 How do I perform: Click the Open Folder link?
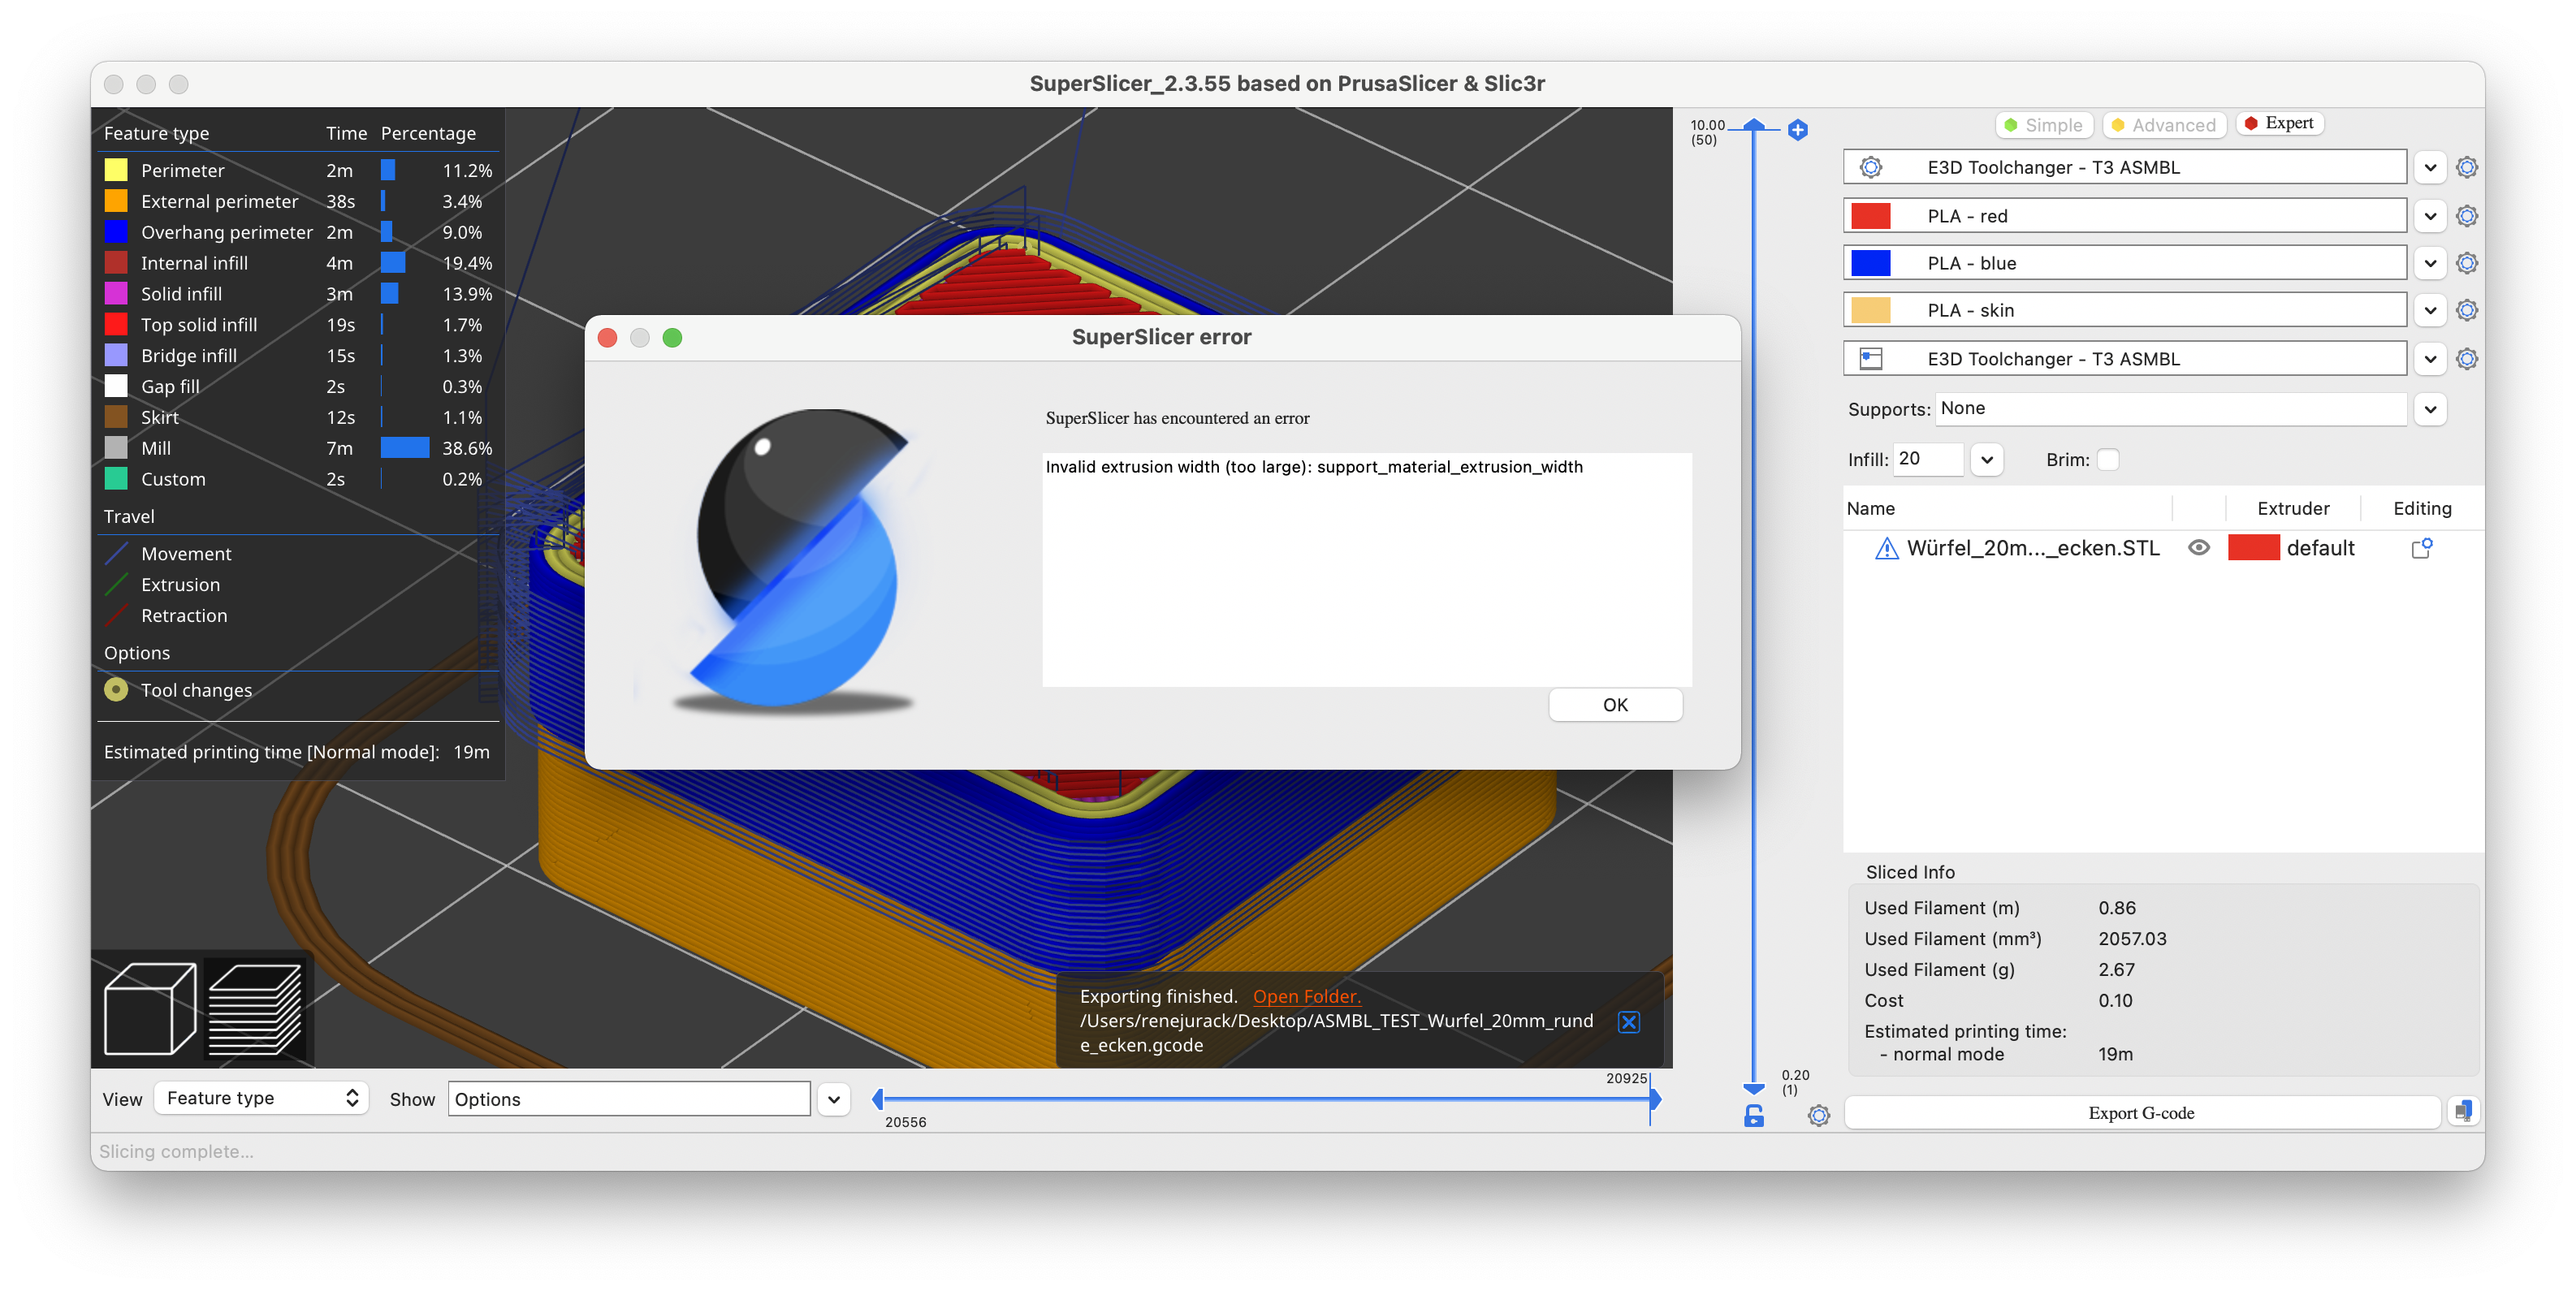[x=1306, y=996]
